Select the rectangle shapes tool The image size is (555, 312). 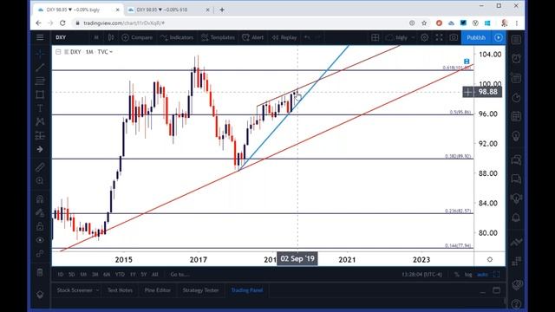coord(40,94)
